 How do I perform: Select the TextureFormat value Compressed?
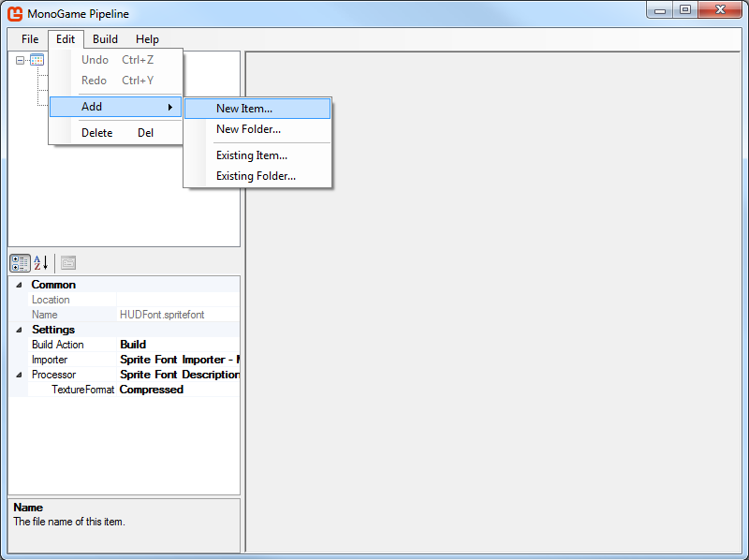tap(178, 390)
